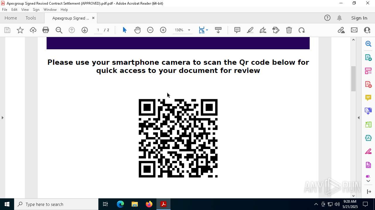Image resolution: width=375 pixels, height=210 pixels.
Task: Open the notifications bell
Action: pyautogui.click(x=340, y=18)
